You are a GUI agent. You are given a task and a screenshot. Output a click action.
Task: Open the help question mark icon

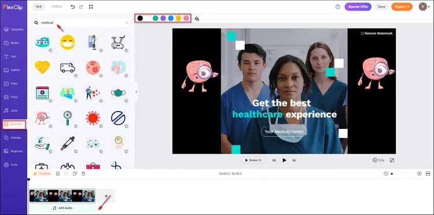[x=338, y=7]
